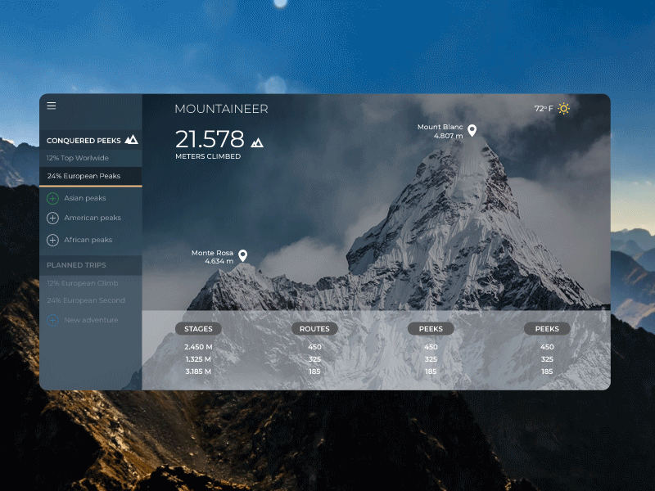Click the plus icon beside Asian peaks

tap(52, 197)
